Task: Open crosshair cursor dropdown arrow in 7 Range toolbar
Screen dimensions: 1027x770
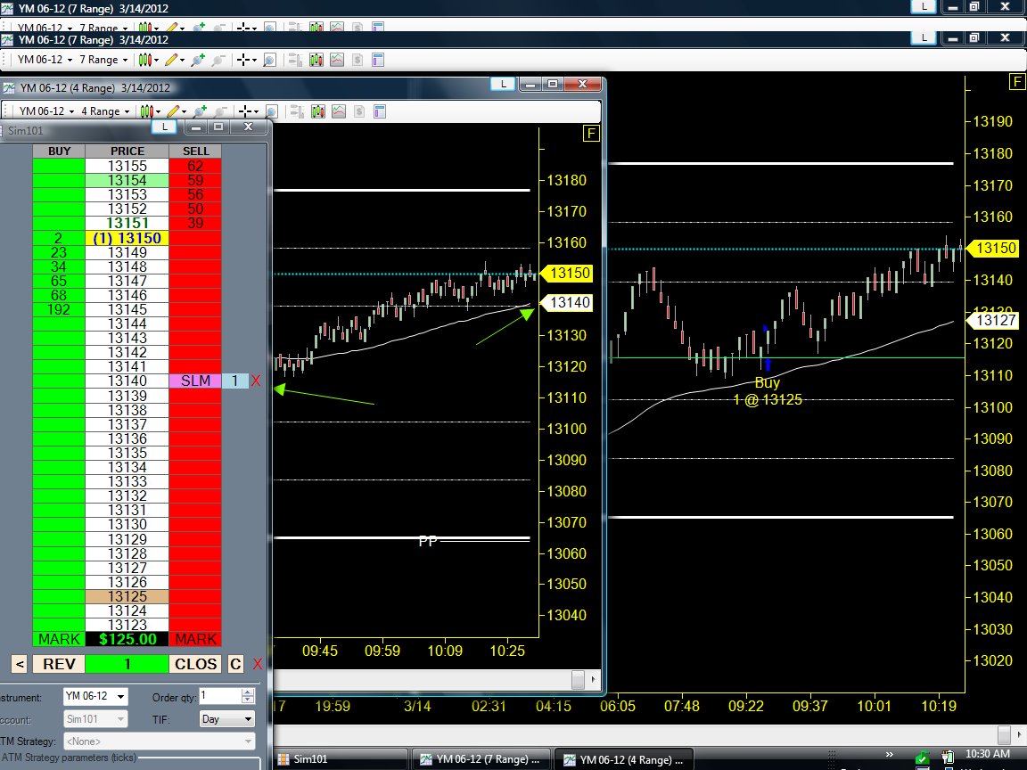Action: click(253, 61)
